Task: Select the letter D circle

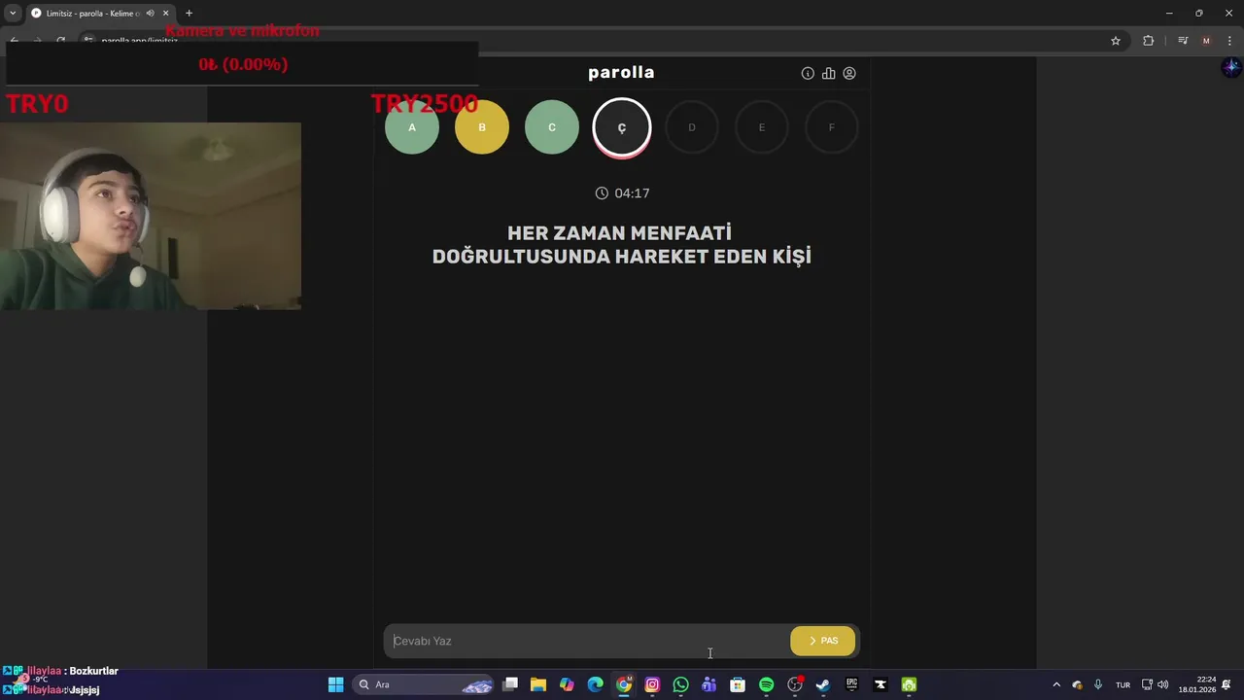Action: tap(692, 127)
